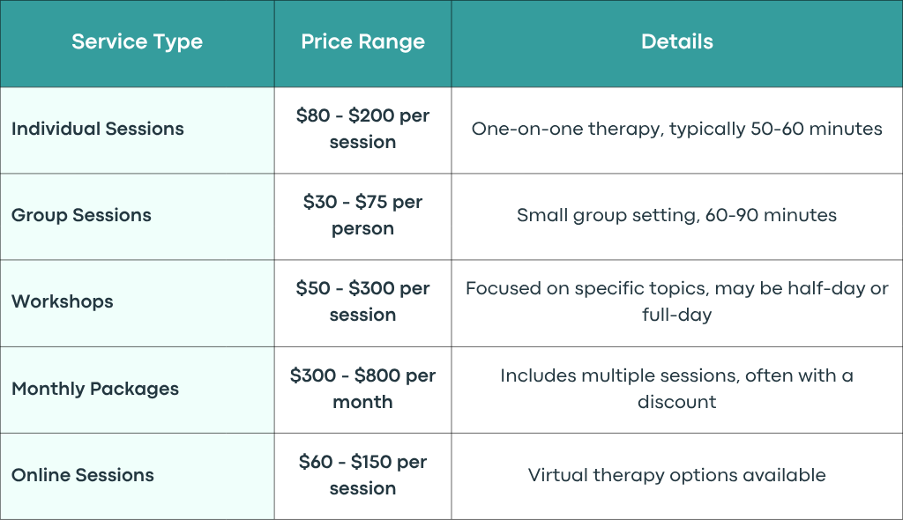
Task: Select the Individual Sessions row label
Action: point(97,129)
